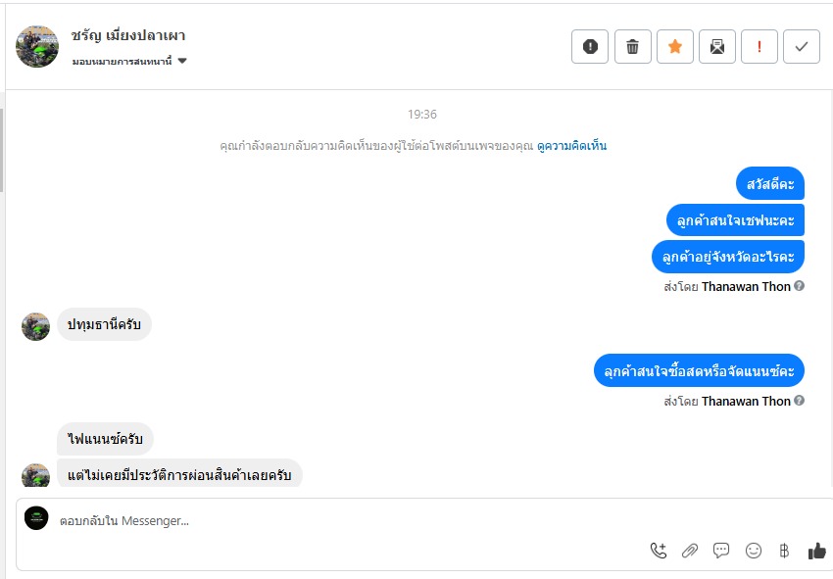Click the customer's header profile picture
Screen dimensions: 833x579
(x=37, y=46)
